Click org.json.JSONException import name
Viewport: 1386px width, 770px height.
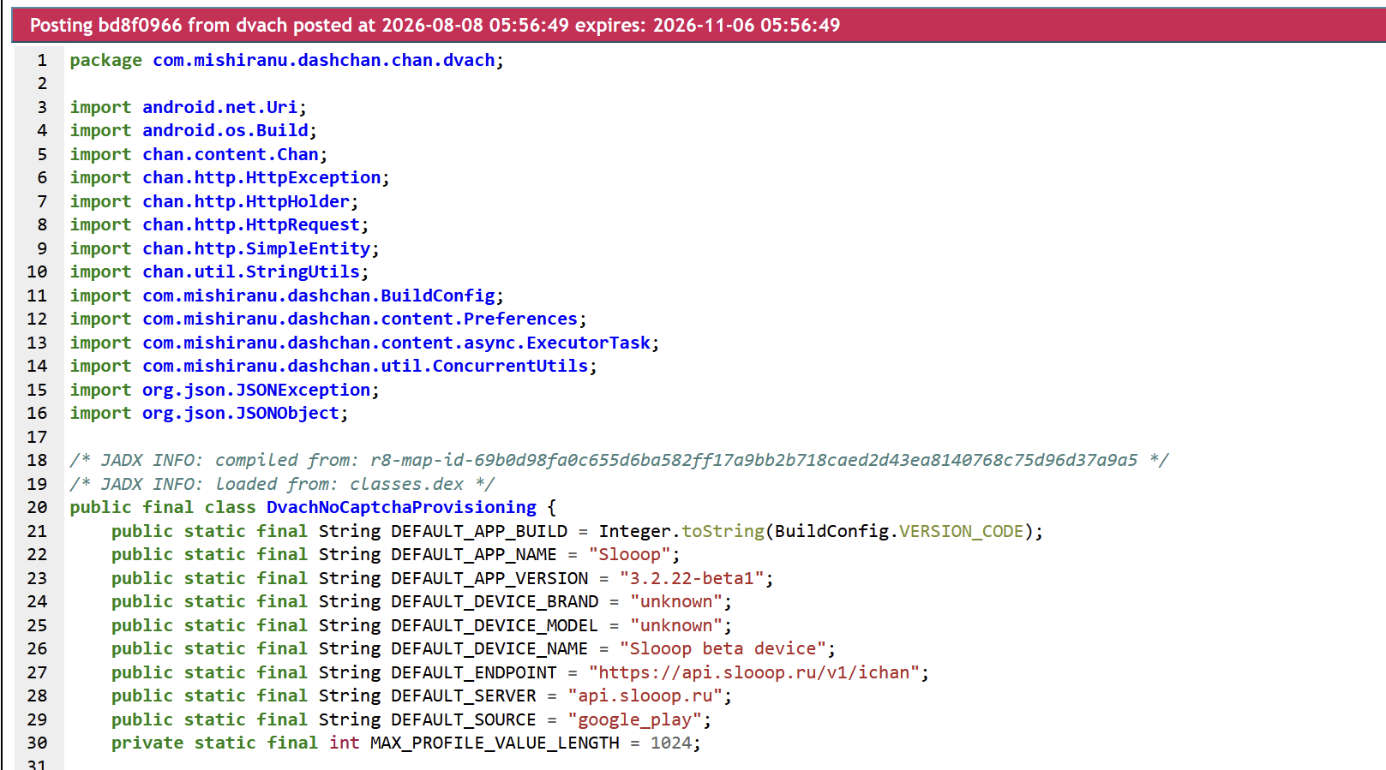pos(256,390)
